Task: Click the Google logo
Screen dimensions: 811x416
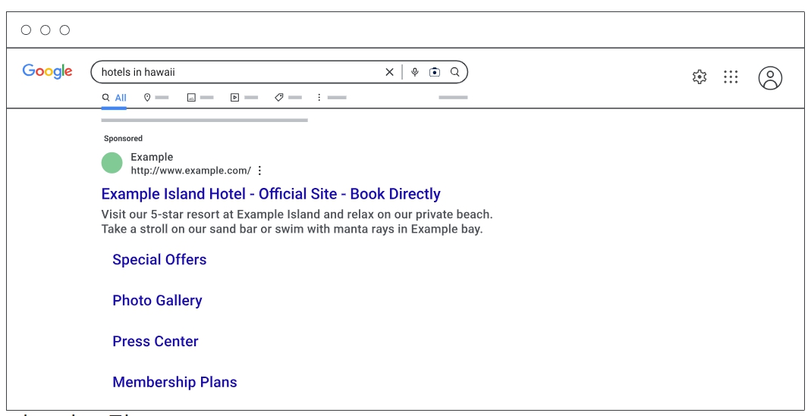Action: (47, 71)
